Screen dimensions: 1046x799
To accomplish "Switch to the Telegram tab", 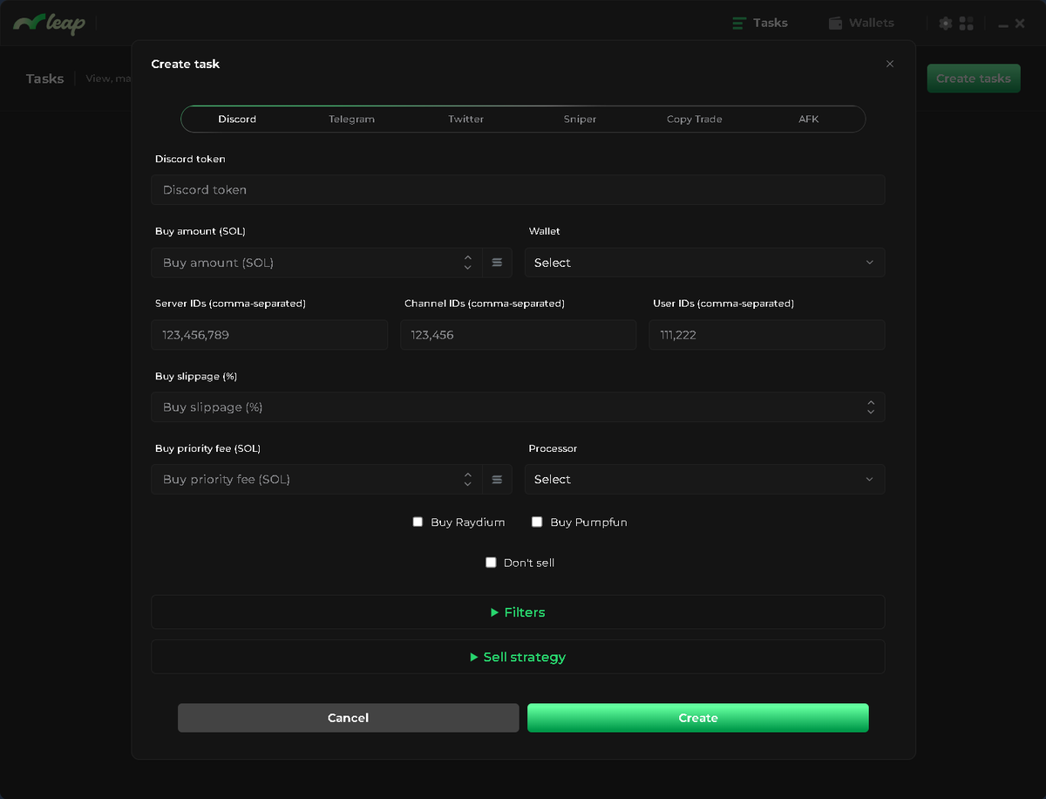I will pos(351,119).
